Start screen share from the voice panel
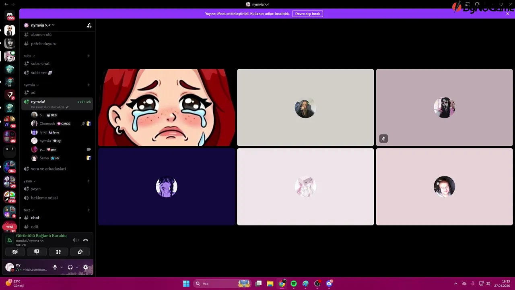The image size is (515, 290). coord(37,252)
